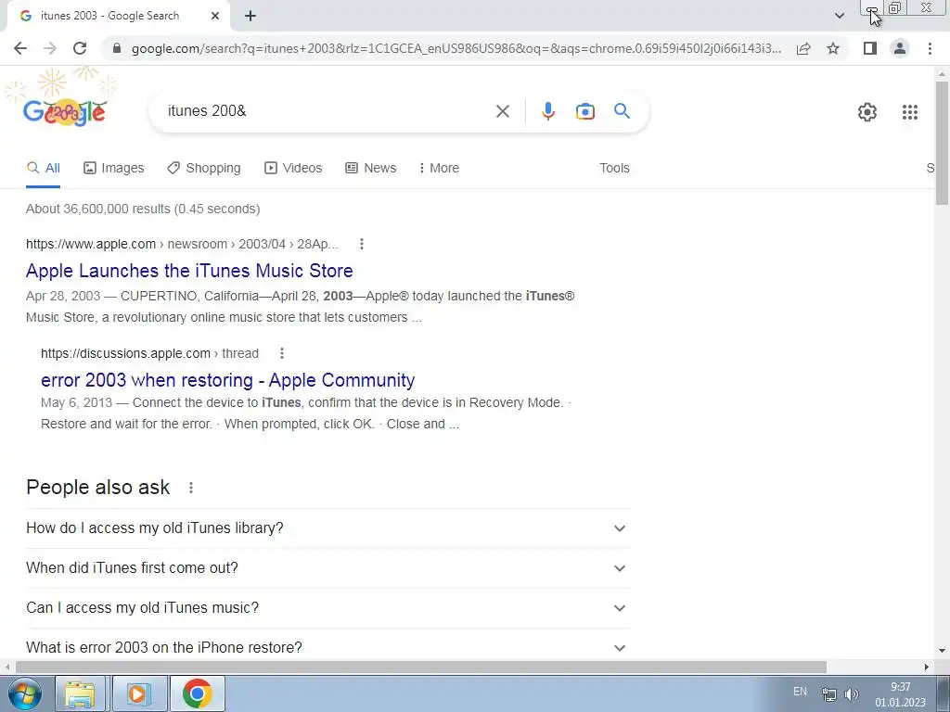Open Windows Explorer from taskbar
This screenshot has width=950, height=712.
[x=80, y=693]
